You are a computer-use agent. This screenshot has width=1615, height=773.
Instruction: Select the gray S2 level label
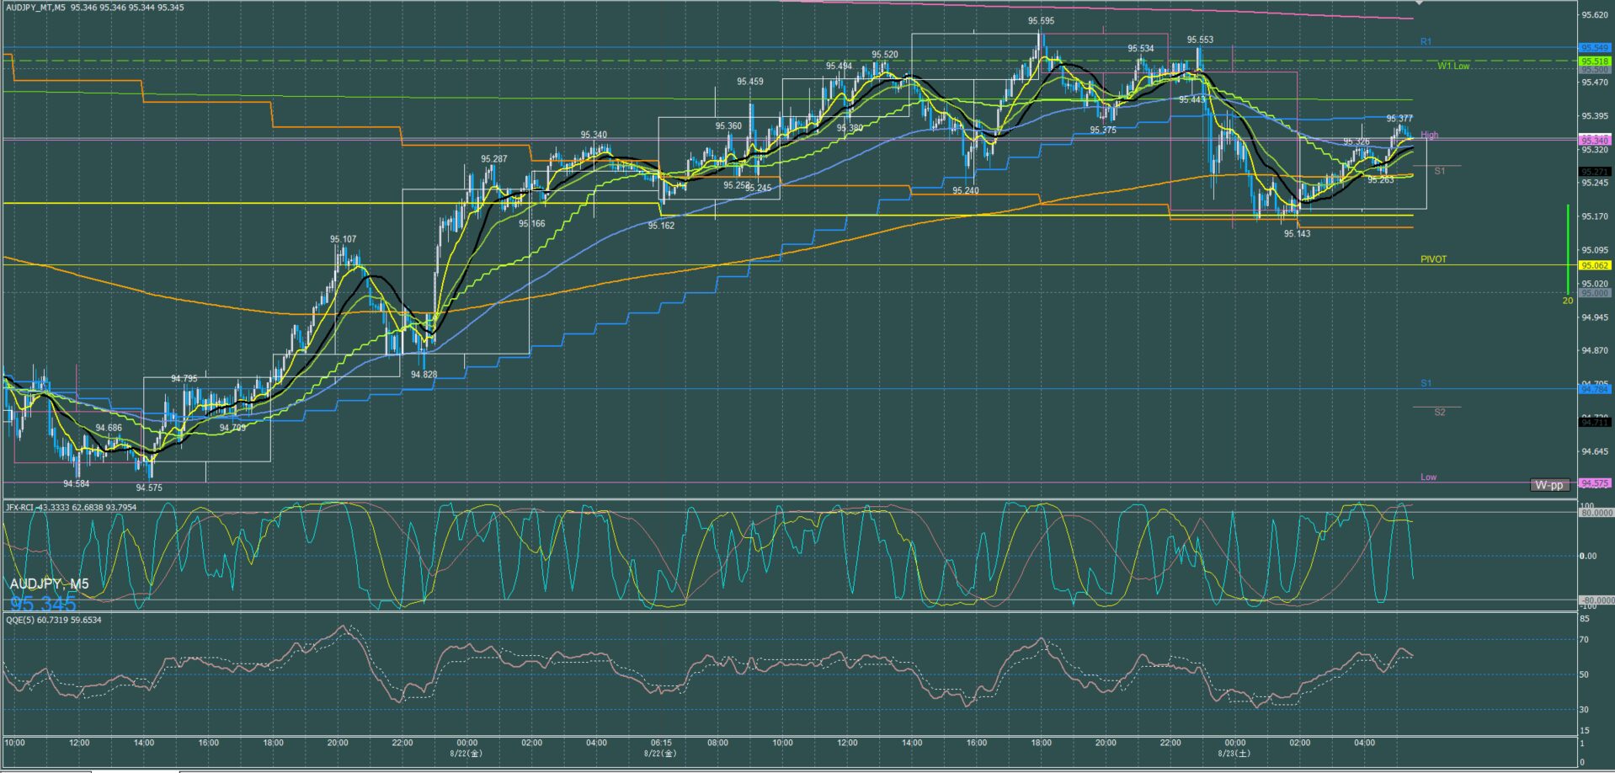[x=1439, y=412]
